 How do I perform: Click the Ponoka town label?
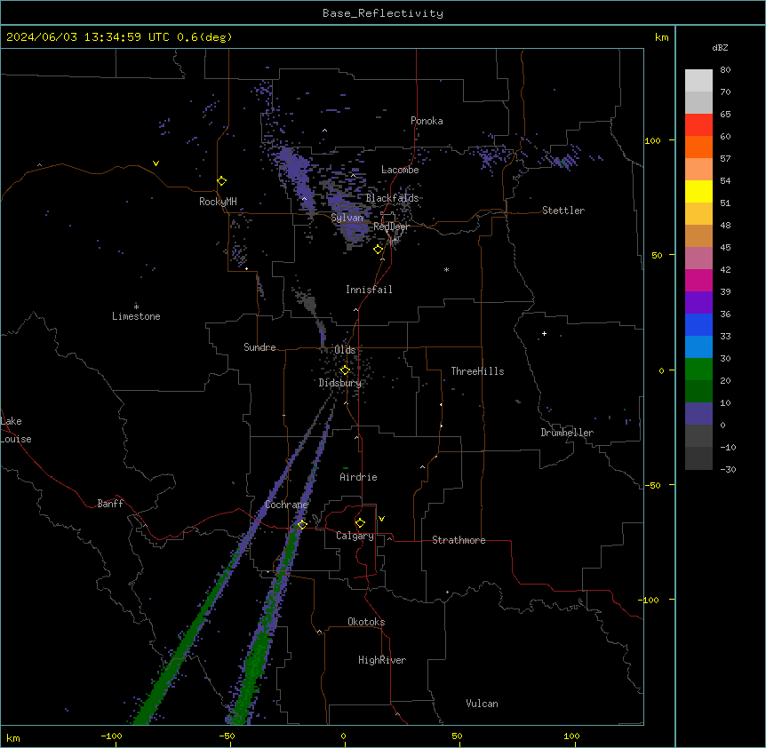[427, 121]
